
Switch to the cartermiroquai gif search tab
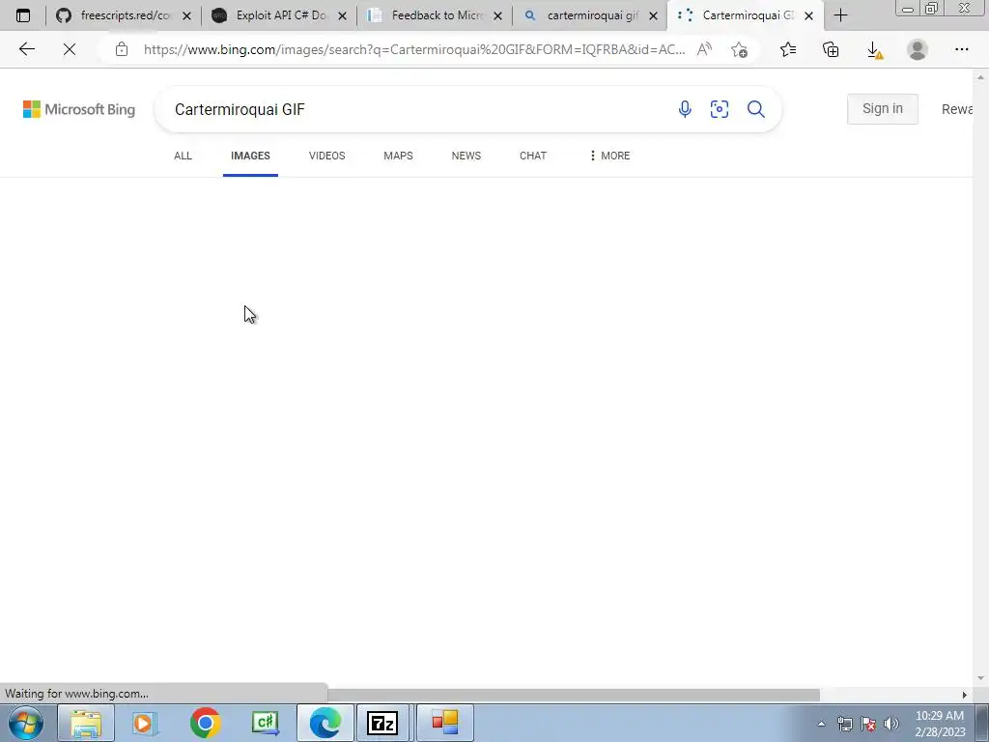pyautogui.click(x=590, y=15)
